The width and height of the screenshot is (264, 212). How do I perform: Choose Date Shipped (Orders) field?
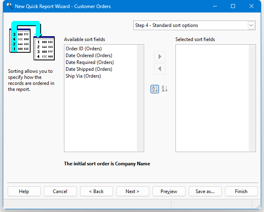click(89, 69)
